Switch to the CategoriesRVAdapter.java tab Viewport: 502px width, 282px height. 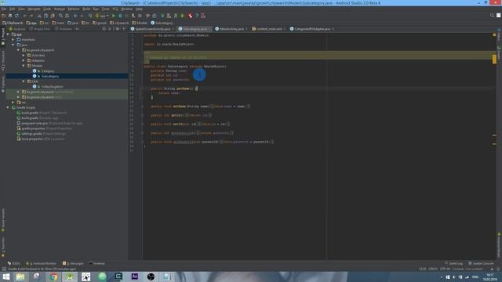coord(312,29)
